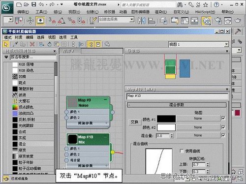This screenshot has height=184, width=246.
Task: Open the 创建选择集 named selection dropdown
Action: 131,20
